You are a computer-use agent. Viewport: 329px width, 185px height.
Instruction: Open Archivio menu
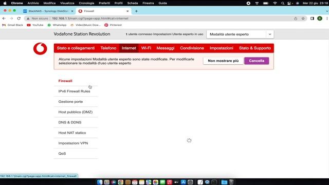click(33, 3)
